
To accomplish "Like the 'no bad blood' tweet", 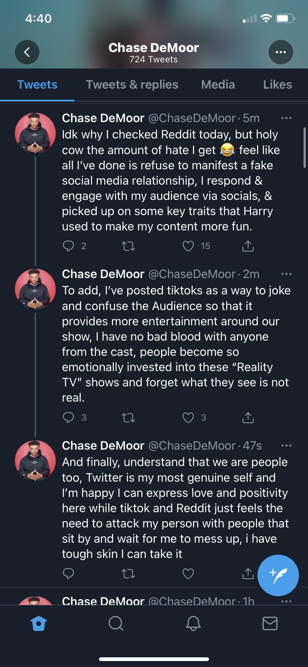I will click(188, 417).
